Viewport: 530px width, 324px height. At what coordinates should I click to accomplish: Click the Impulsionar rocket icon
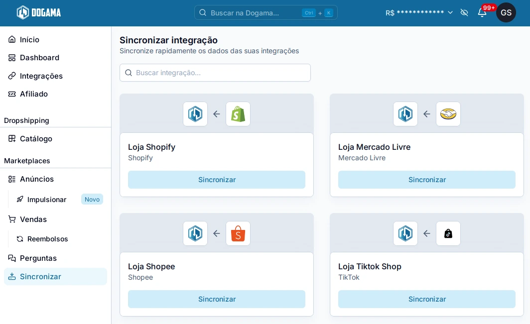coord(20,200)
